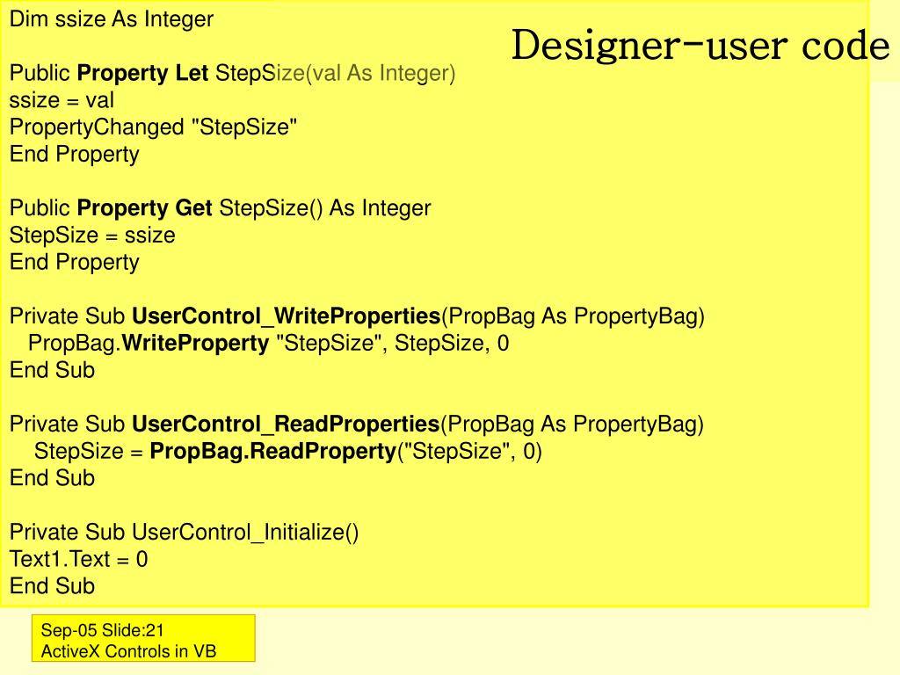Click 'End Sub' after the WriteProperties sub
This screenshot has height=675, width=900.
pyautogui.click(x=52, y=370)
